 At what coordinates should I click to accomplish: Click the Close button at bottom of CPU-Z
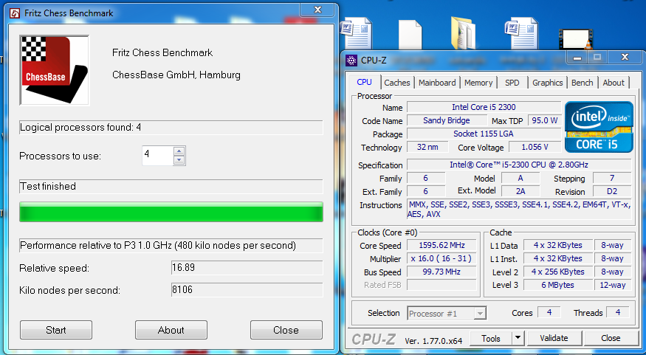611,339
